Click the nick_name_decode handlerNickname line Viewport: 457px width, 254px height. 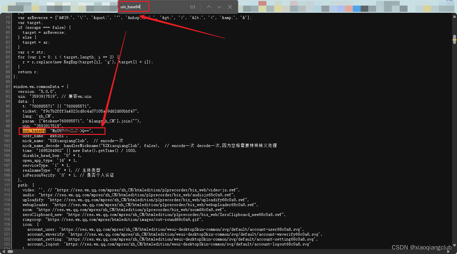150,146
